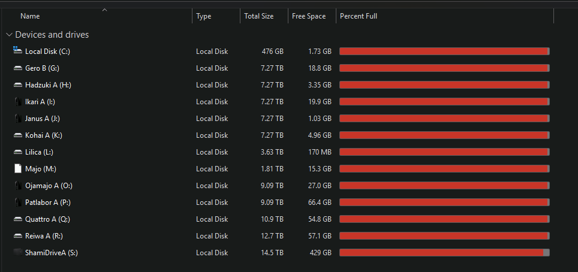Select the Kohai A (K:) name

(x=44, y=135)
